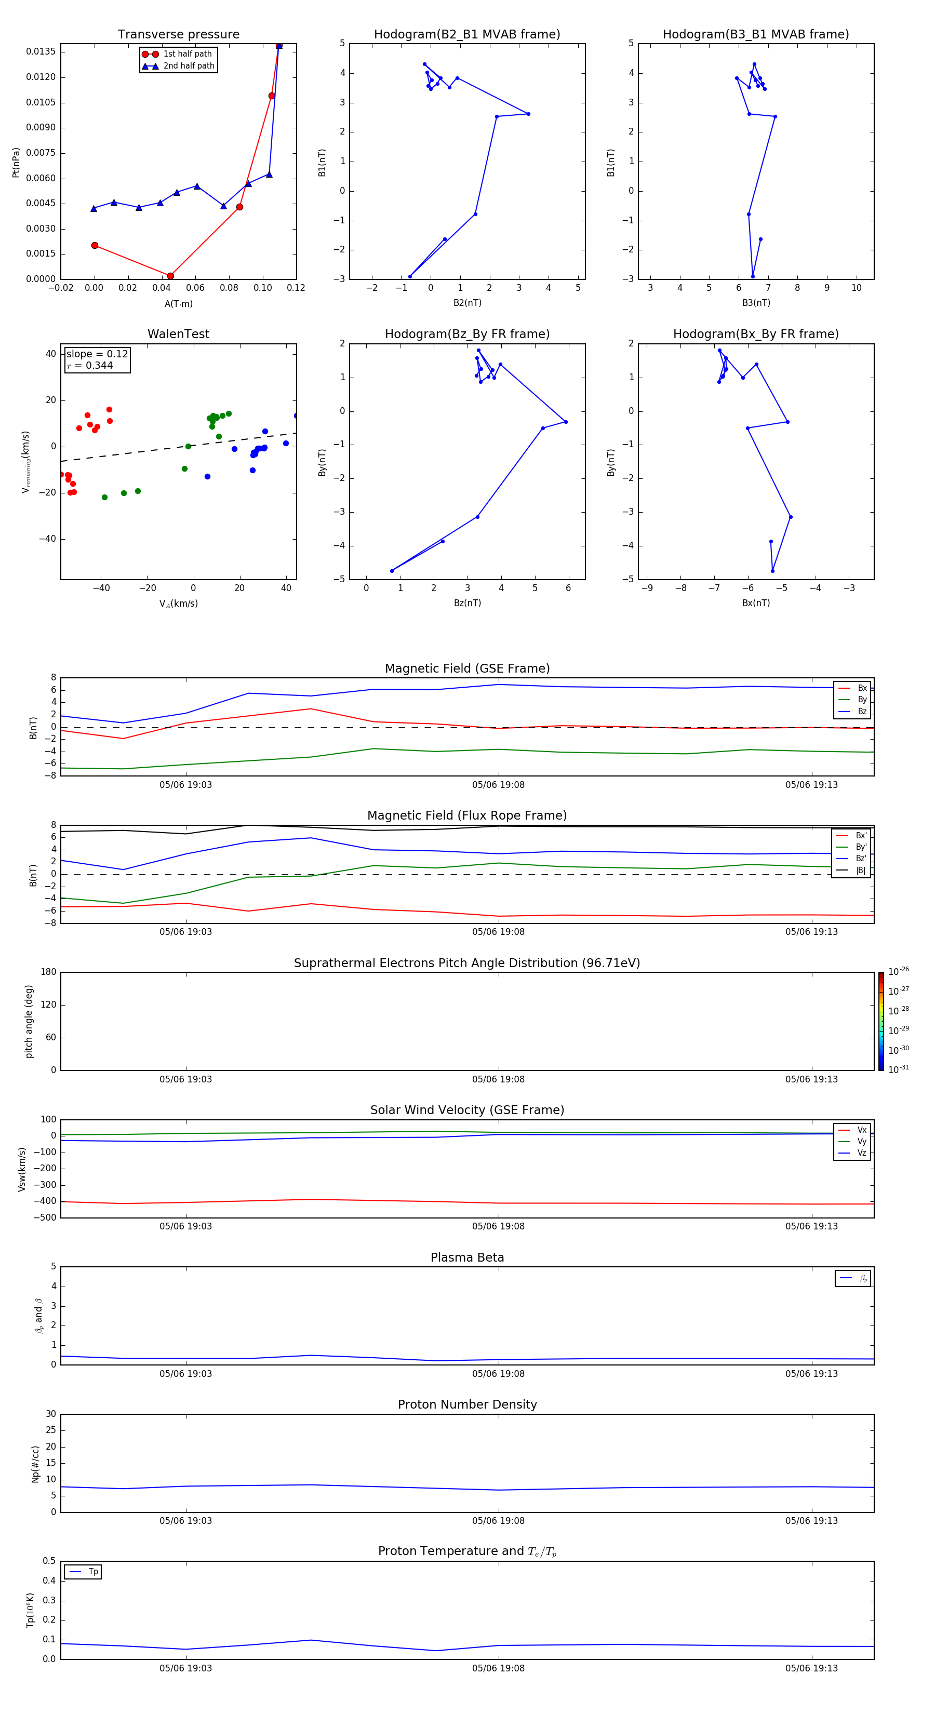Click the '05/06 19:03' tick under proton temperature
This screenshot has height=1714, width=935.
[185, 1668]
